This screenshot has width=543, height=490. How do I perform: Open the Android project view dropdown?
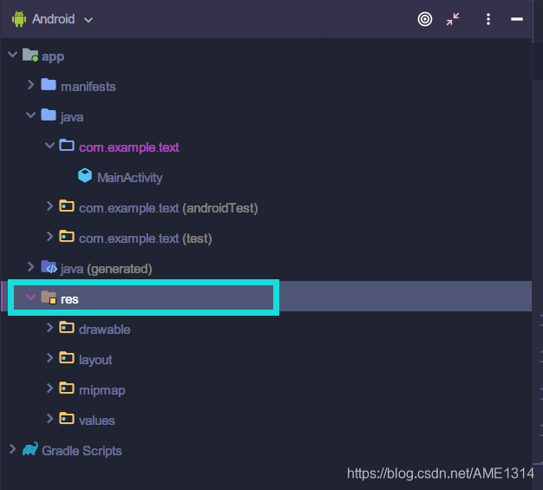click(x=88, y=20)
